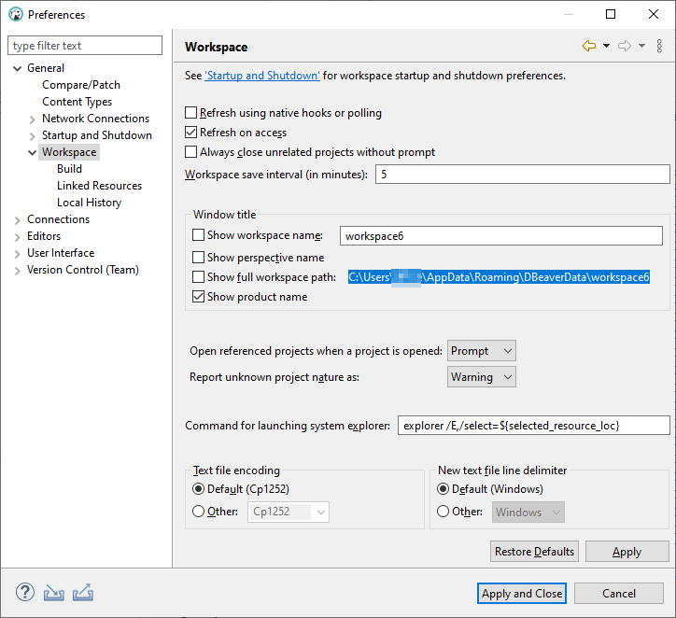Open the Windows line delimiter dropdown
The width and height of the screenshot is (676, 618).
coord(528,512)
